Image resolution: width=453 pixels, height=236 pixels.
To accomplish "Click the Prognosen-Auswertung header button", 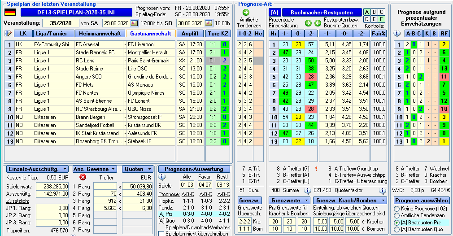I will point(194,169).
